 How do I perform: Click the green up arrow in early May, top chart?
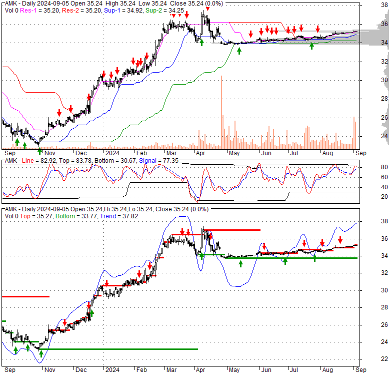(x=239, y=51)
